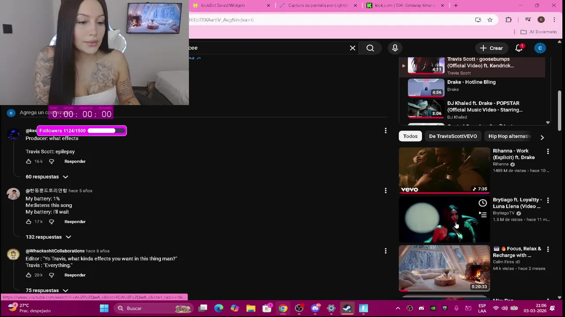This screenshot has width=565, height=317.
Task: Clear the YouTube search box with the X
Action: (353, 48)
